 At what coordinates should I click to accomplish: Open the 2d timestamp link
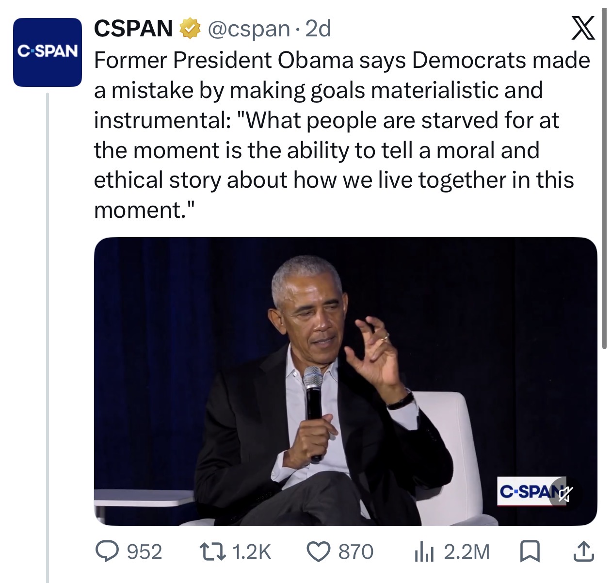click(317, 29)
